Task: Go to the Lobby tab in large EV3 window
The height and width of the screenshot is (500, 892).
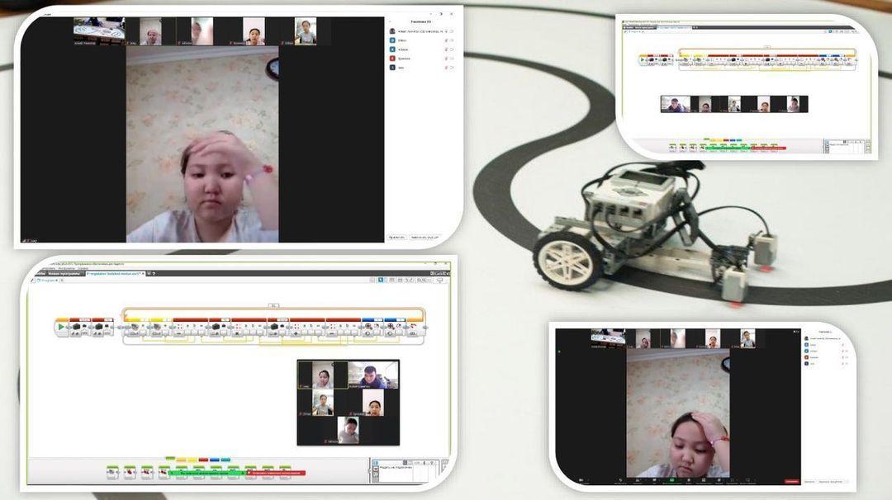Action: (40, 274)
